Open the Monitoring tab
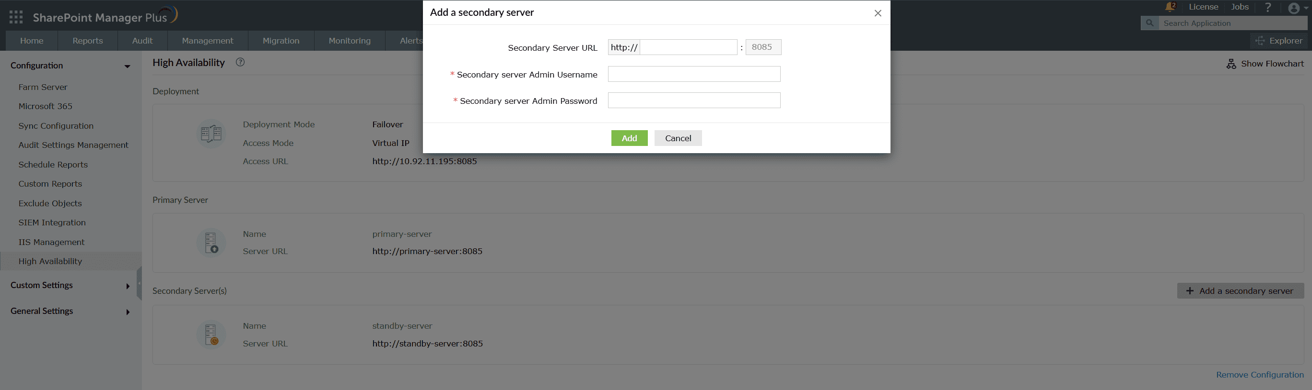 pyautogui.click(x=350, y=41)
